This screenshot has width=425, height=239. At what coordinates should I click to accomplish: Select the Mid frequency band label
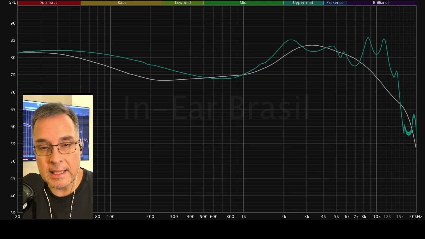243,3
